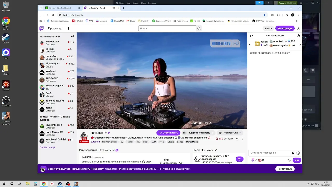Open the Просмотр browse link
The height and width of the screenshot is (187, 332).
pos(55,28)
